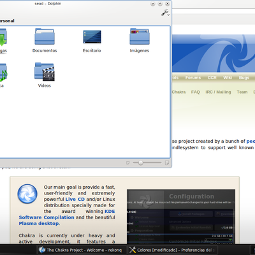The width and height of the screenshot is (255, 255).
Task: Follow the KDE Software Compilation link
Action: [x=67, y=214]
